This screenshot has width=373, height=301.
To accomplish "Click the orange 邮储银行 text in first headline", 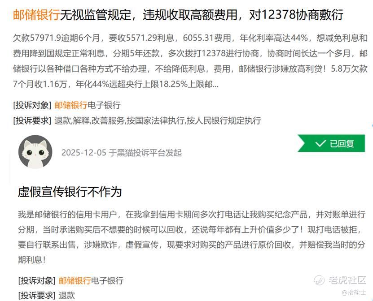I will (36, 14).
